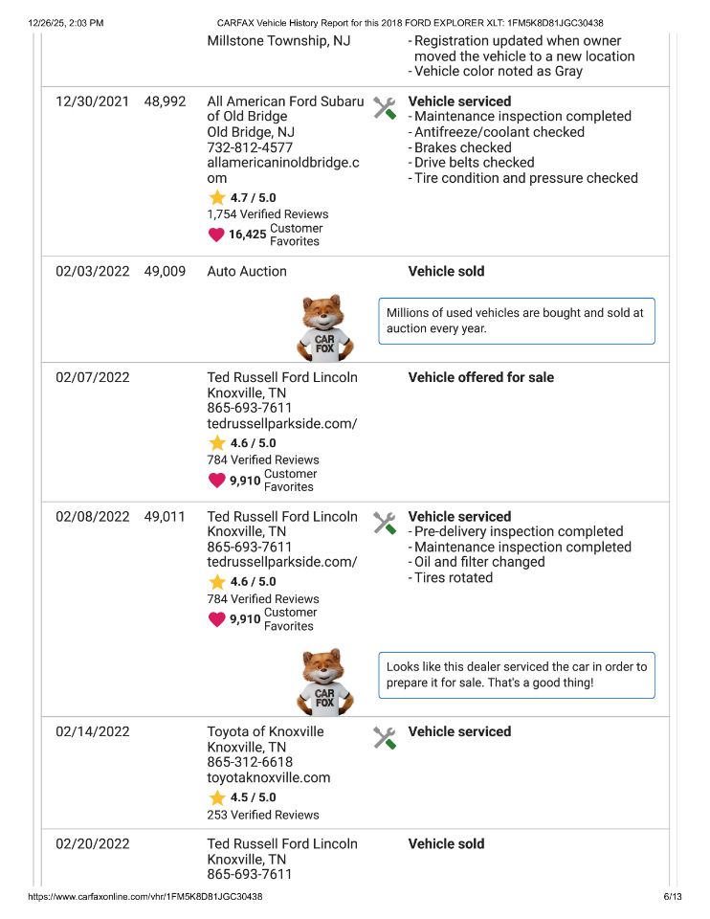Click the 4.7 star rating icon
The width and height of the screenshot is (710, 919).
tap(217, 197)
